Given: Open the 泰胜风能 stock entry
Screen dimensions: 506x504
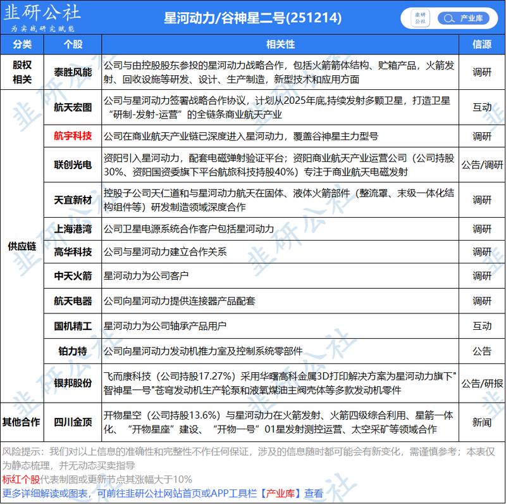Looking at the screenshot, I should (x=72, y=72).
